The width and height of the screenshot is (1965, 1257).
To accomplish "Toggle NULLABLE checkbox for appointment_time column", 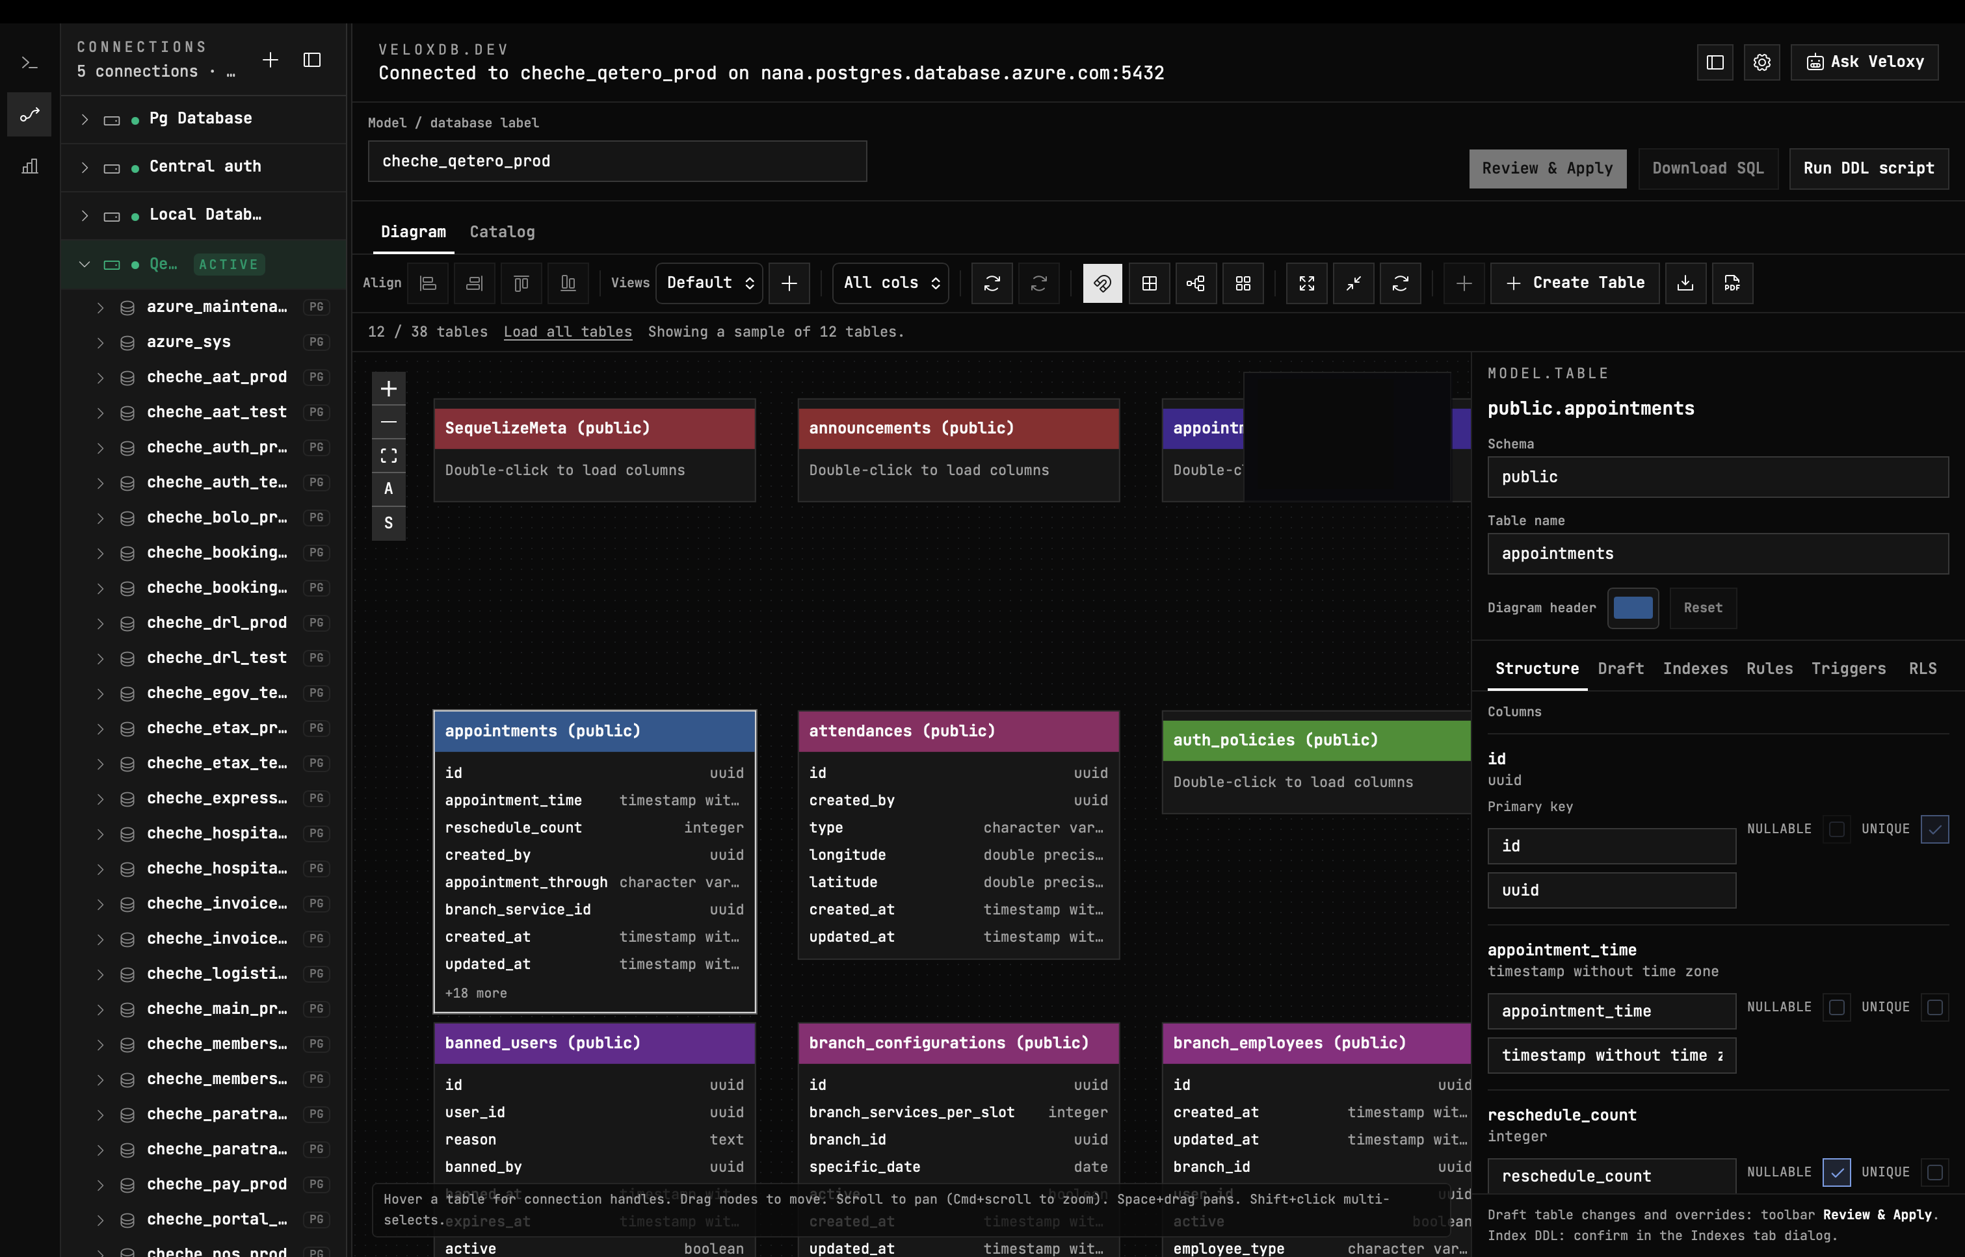I will click(1837, 1007).
